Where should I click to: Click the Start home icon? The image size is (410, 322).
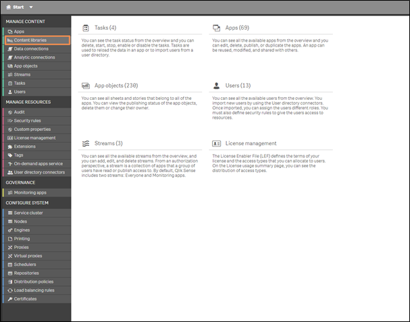pos(8,7)
